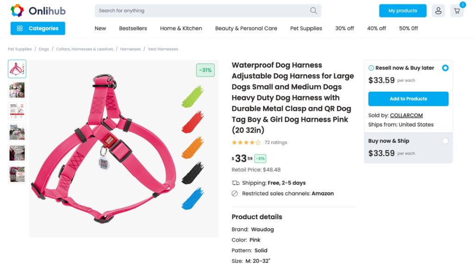Click the search magnifier icon
This screenshot has height=267, width=474.
[313, 11]
